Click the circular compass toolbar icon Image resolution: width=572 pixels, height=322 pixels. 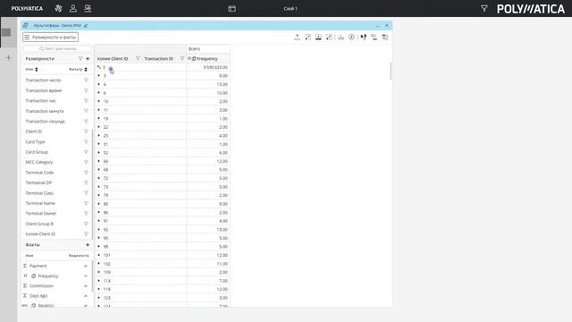[x=351, y=37]
